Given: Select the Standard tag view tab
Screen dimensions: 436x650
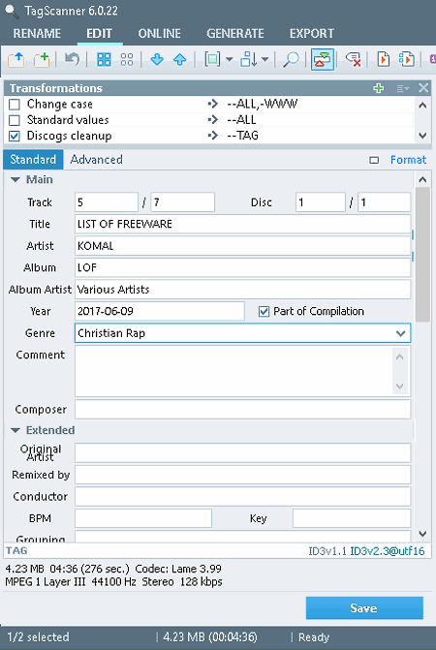Looking at the screenshot, I should tap(33, 160).
